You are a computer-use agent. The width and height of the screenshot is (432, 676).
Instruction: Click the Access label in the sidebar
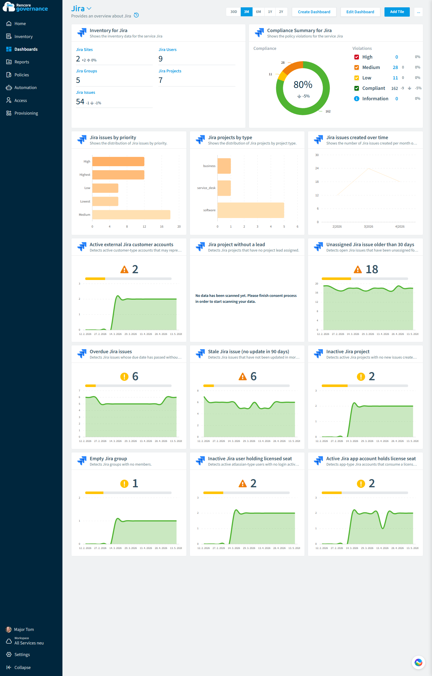click(x=21, y=101)
